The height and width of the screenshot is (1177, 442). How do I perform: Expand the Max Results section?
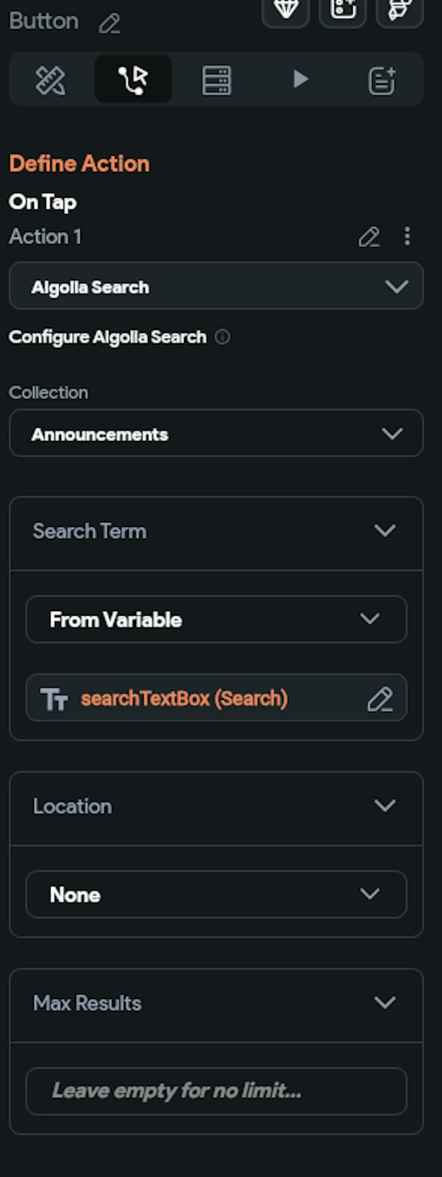click(385, 1003)
